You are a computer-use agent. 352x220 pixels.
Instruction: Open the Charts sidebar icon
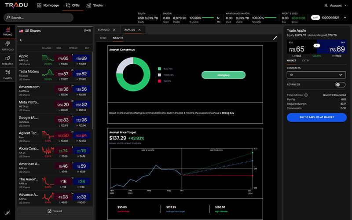[x=7, y=74]
